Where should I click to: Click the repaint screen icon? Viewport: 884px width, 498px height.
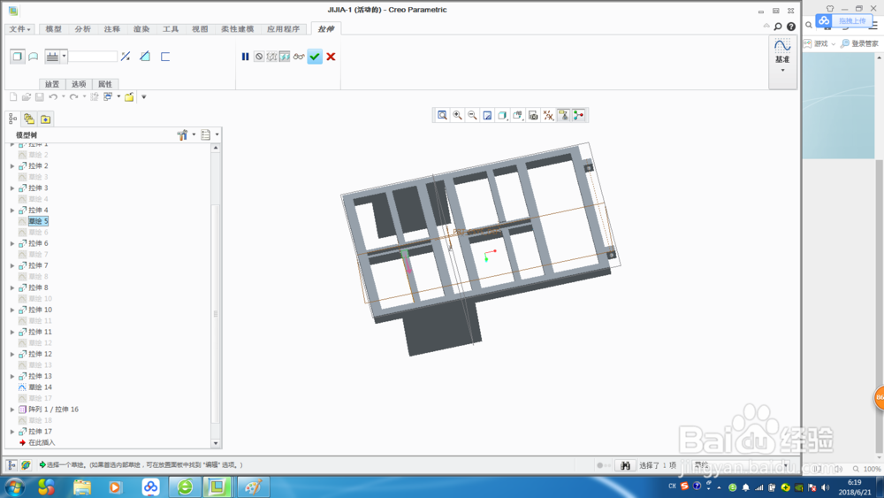coord(488,115)
